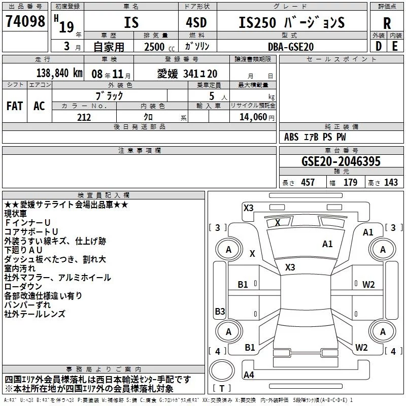The image size is (406, 406).
Task: Click the note Fインナー U
Action: (27, 223)
